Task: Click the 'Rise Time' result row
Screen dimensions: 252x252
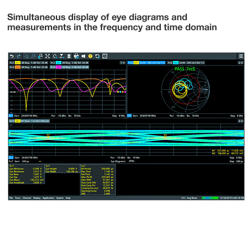Action: tap(97, 171)
